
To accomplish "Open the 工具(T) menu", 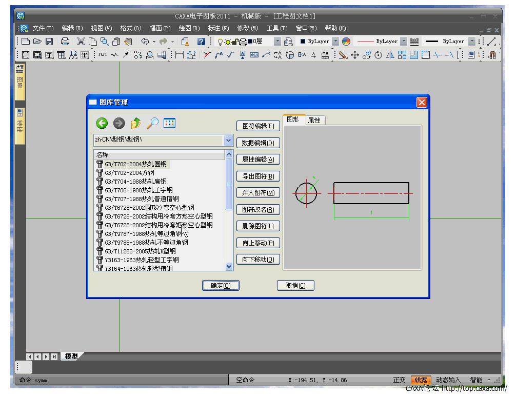I will click(x=277, y=28).
